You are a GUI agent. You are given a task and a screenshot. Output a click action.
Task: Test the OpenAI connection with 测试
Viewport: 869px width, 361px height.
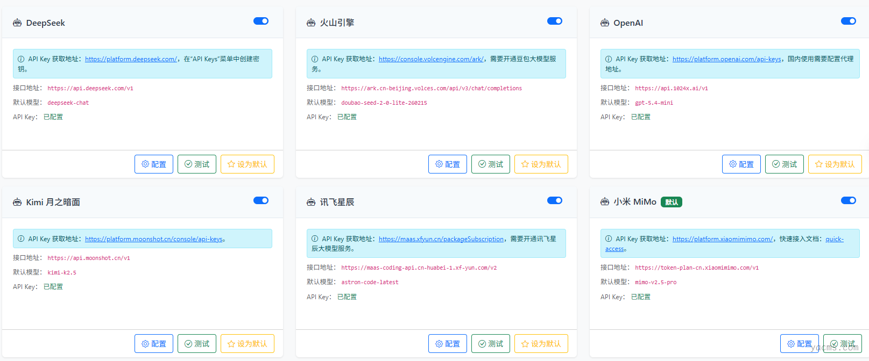tap(785, 164)
